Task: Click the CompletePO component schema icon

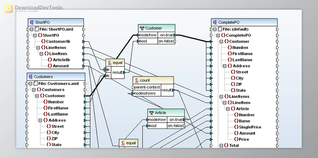Action: tap(215, 22)
